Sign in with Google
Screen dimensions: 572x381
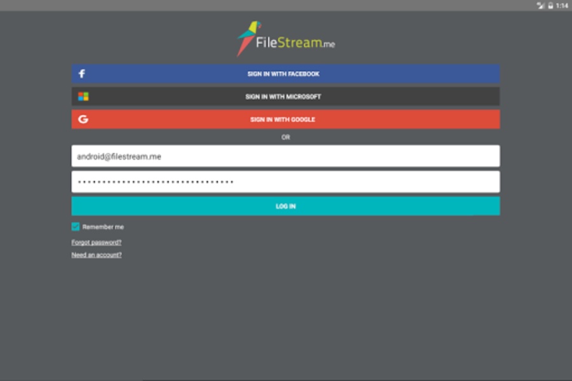pos(286,119)
